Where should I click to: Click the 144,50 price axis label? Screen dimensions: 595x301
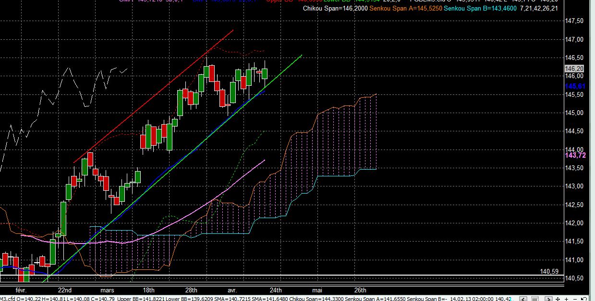(x=574, y=131)
